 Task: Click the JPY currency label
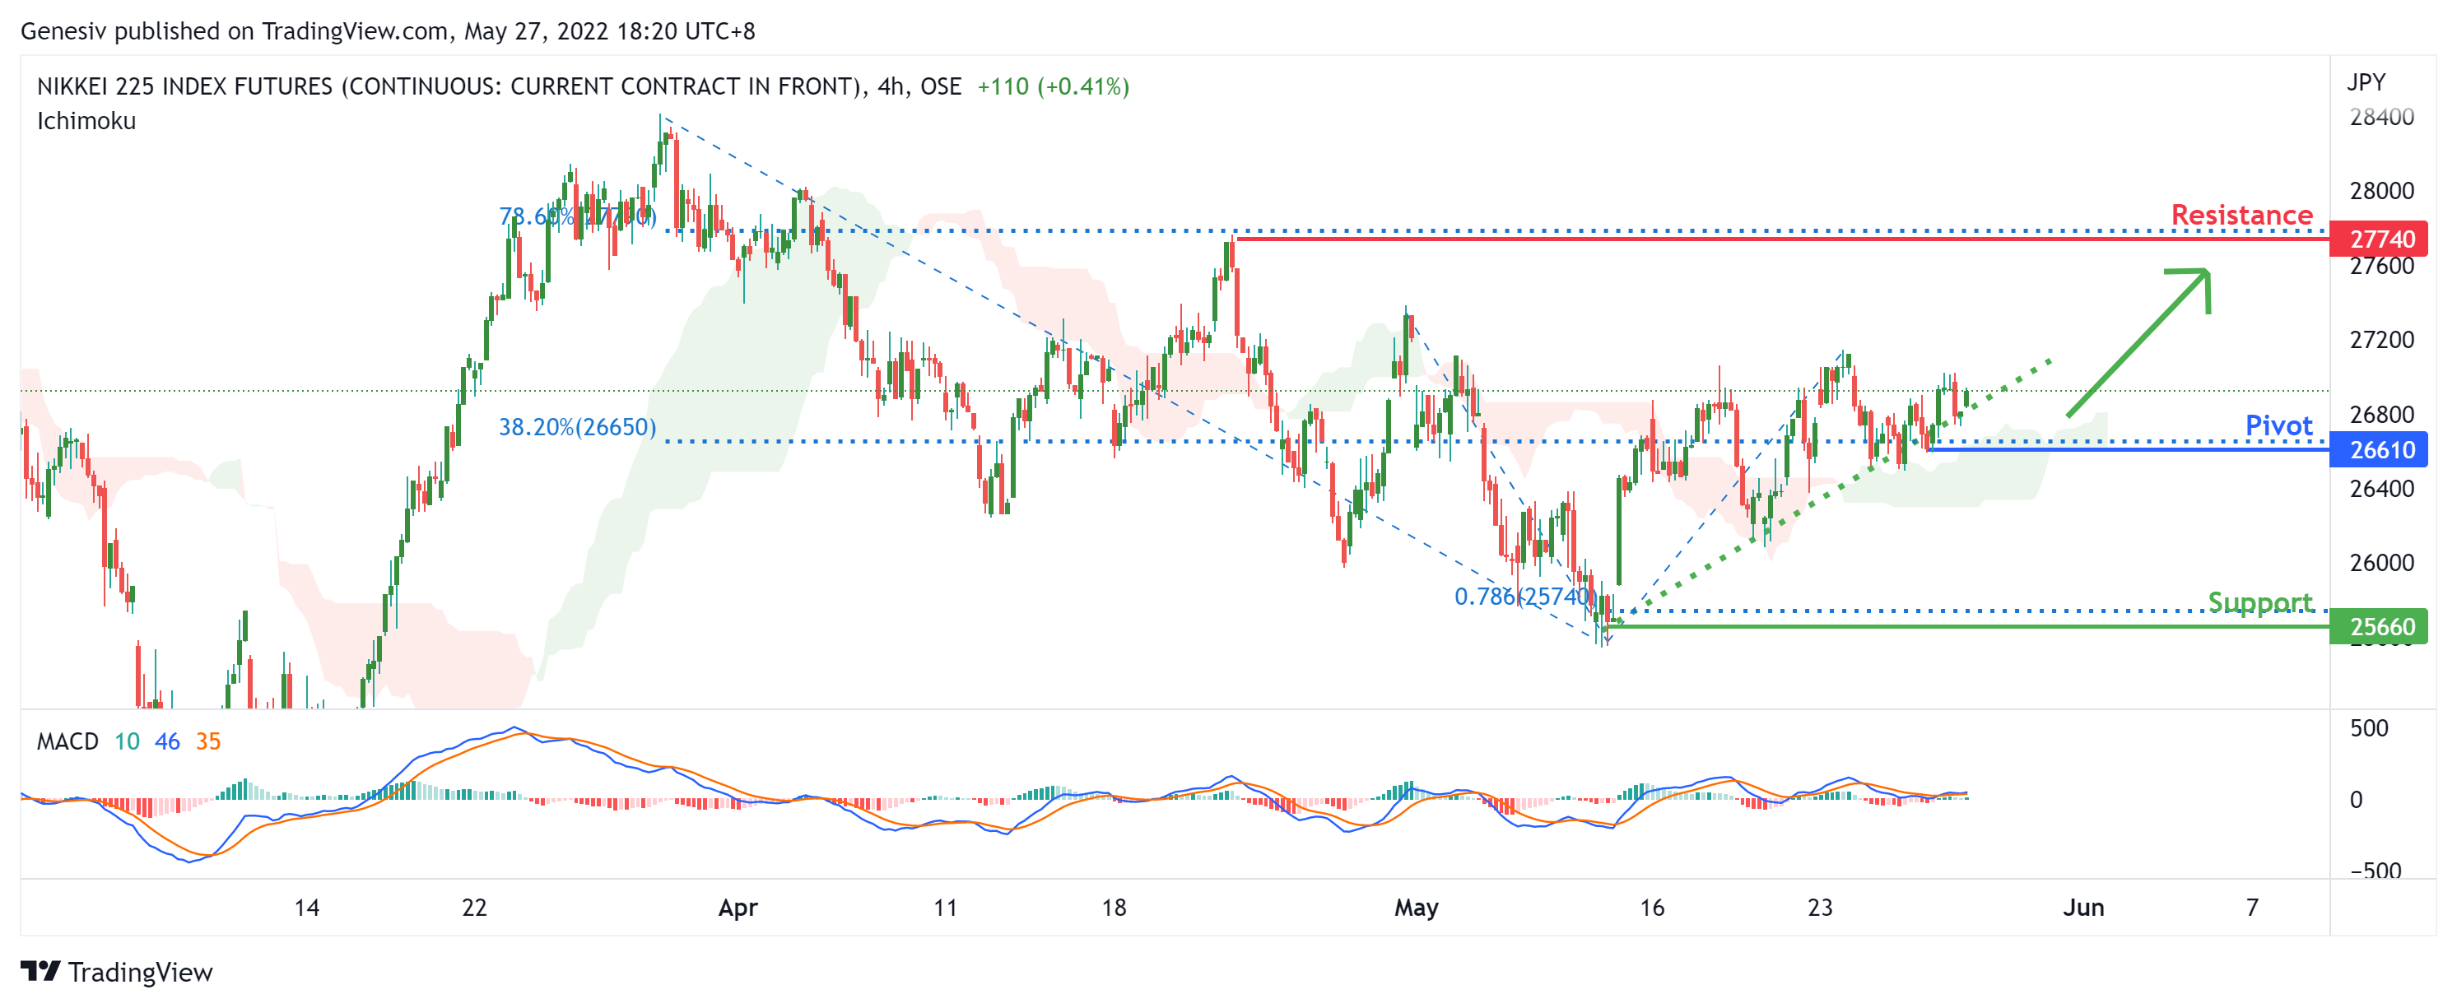(2366, 82)
